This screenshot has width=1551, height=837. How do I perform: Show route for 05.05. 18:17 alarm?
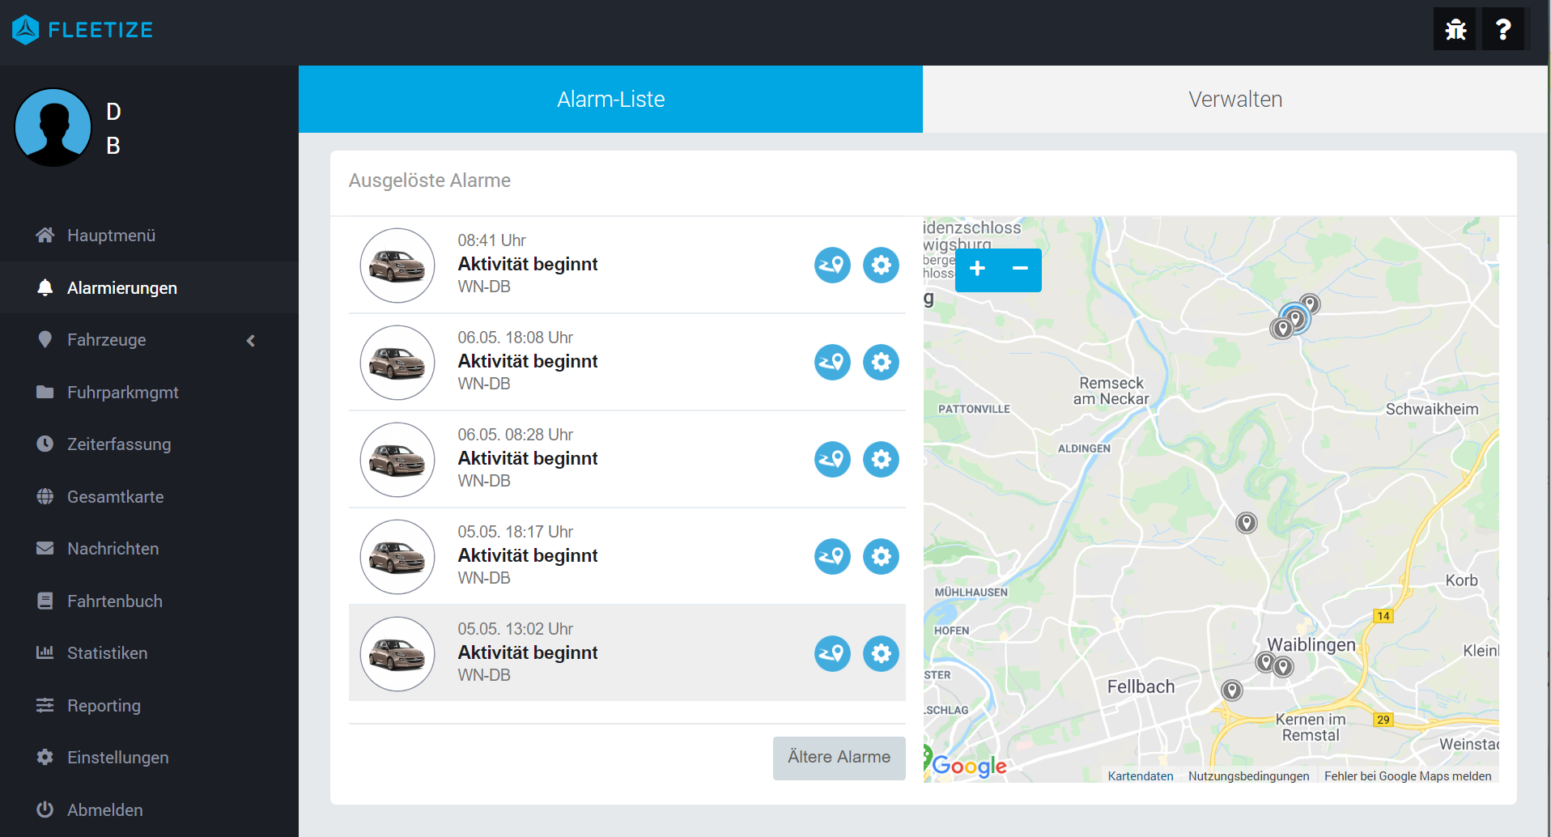point(832,556)
